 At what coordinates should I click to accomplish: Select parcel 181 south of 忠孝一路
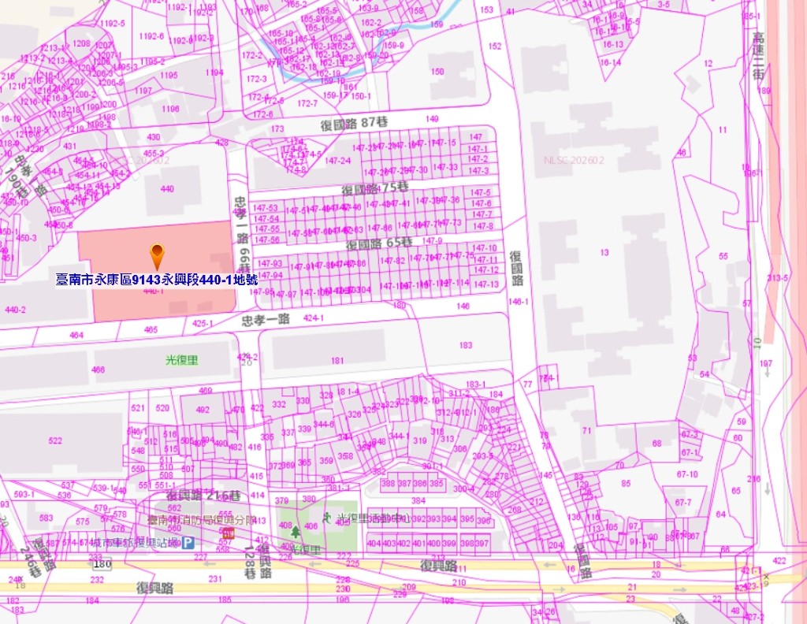(337, 361)
